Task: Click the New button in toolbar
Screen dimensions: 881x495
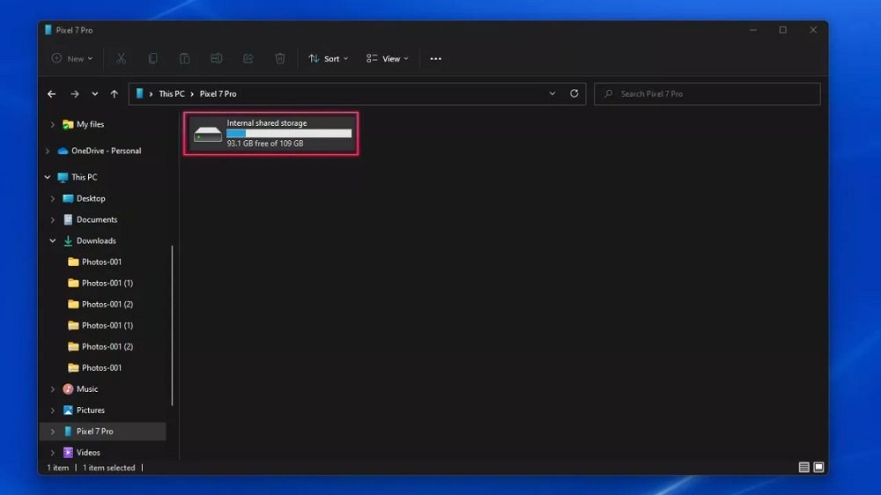Action: 72,59
